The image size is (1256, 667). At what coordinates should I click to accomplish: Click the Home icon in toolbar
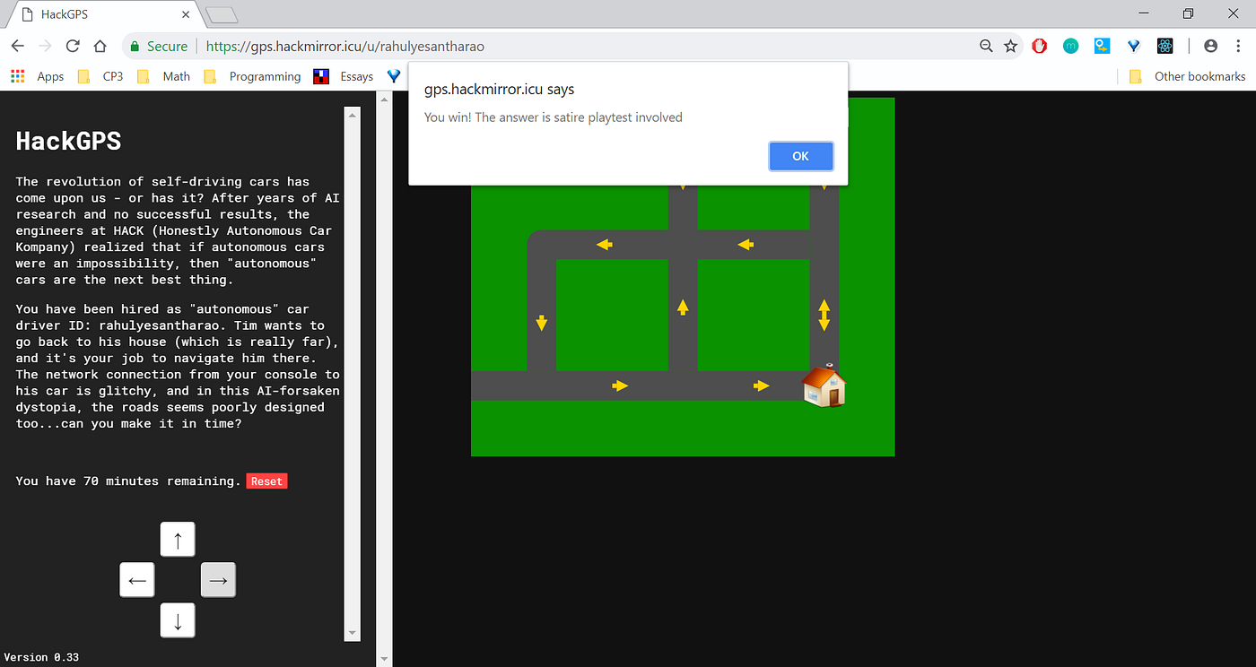tap(100, 46)
